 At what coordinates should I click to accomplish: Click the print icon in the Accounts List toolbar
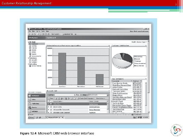coord(56,98)
